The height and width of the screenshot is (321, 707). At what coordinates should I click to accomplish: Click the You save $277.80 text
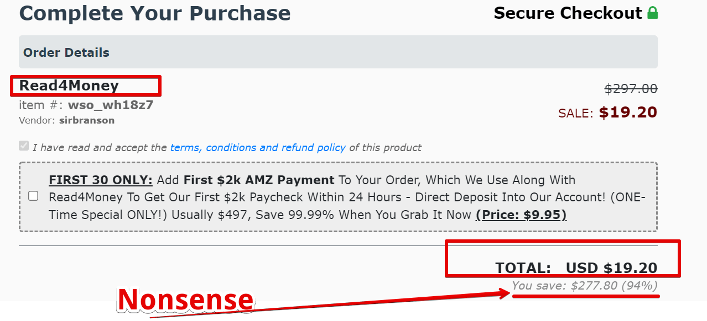tap(585, 286)
